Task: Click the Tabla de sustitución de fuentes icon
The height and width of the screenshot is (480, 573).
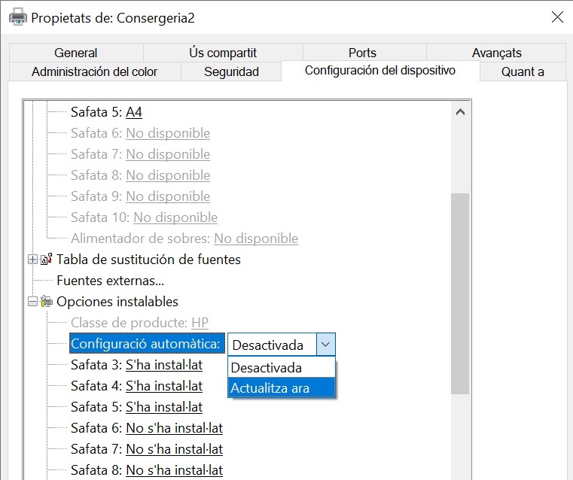Action: coord(46,260)
